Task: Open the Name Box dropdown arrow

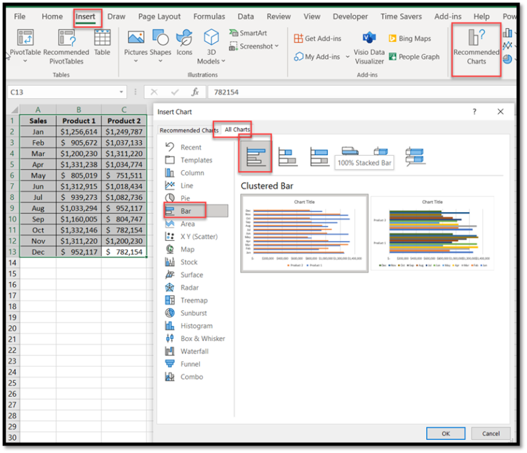Action: pos(121,92)
